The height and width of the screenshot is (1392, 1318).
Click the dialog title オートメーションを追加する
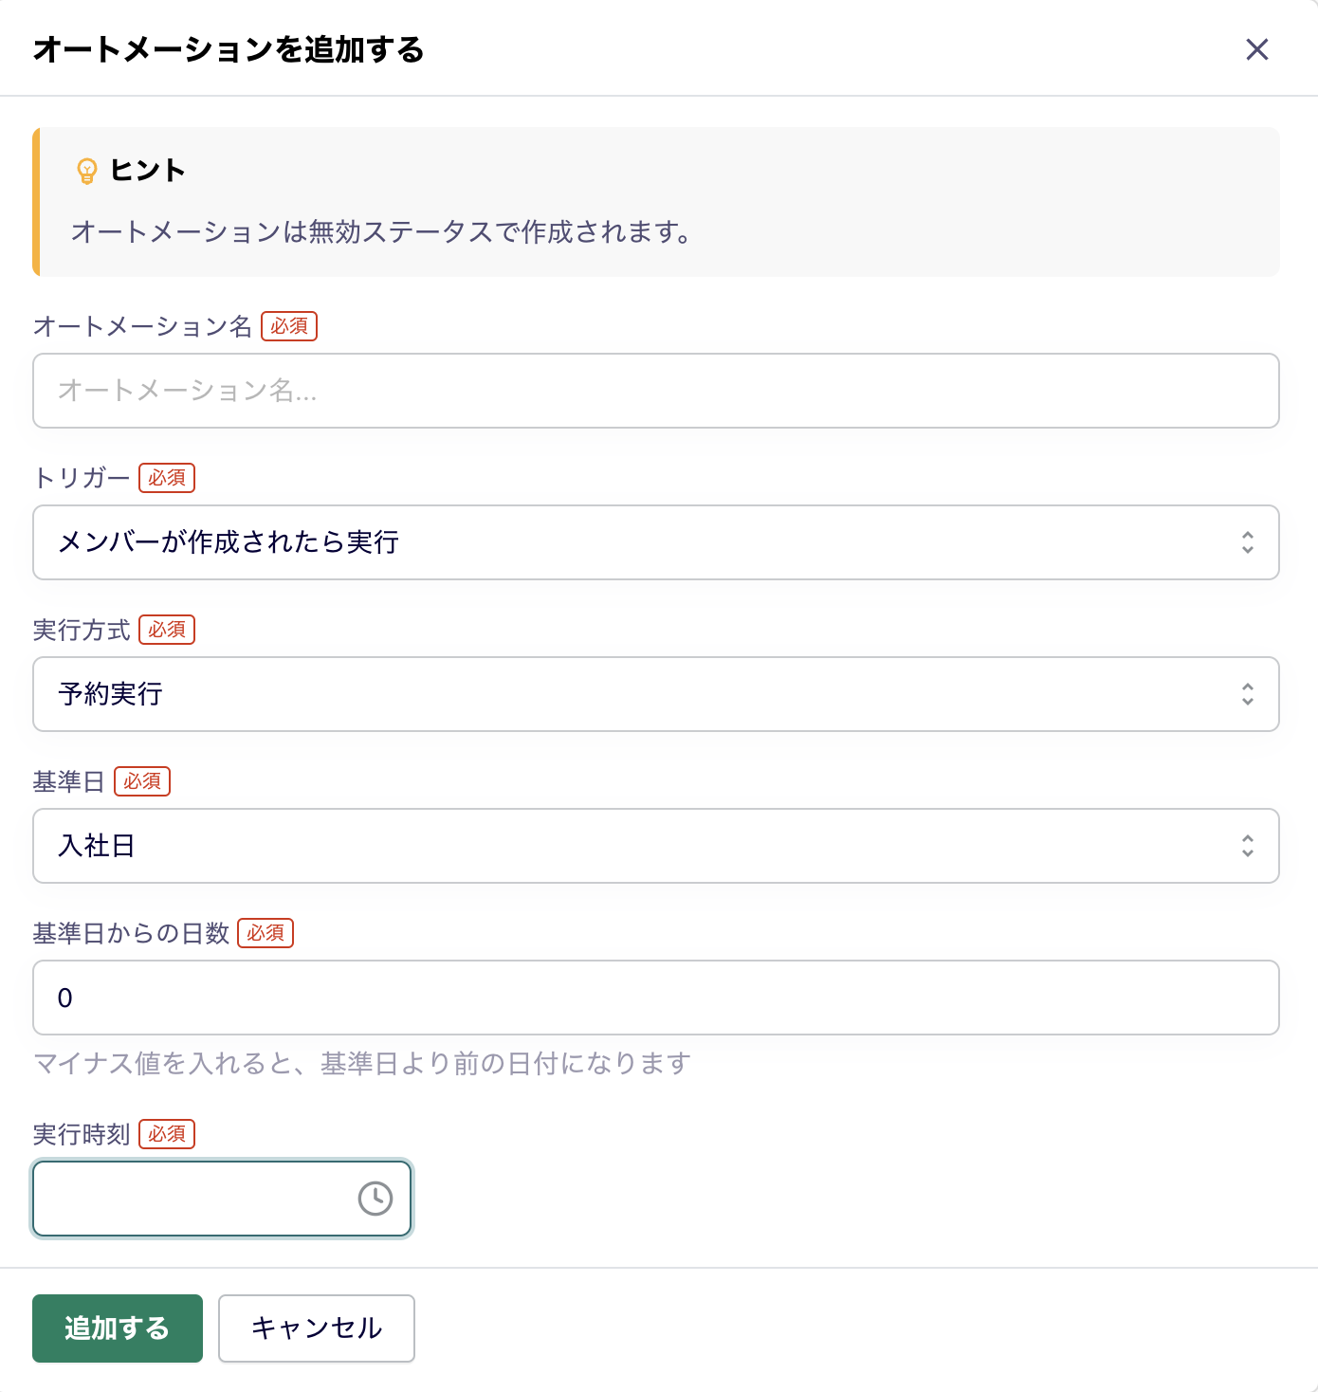[x=229, y=51]
